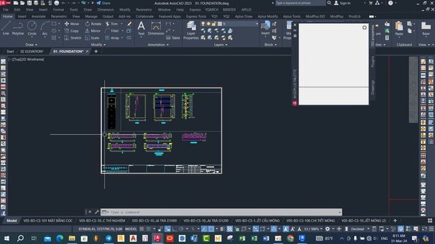Add a new layout tab with plus
Image resolution: width=435 pixels, height=244 pixels.
[x=395, y=220]
